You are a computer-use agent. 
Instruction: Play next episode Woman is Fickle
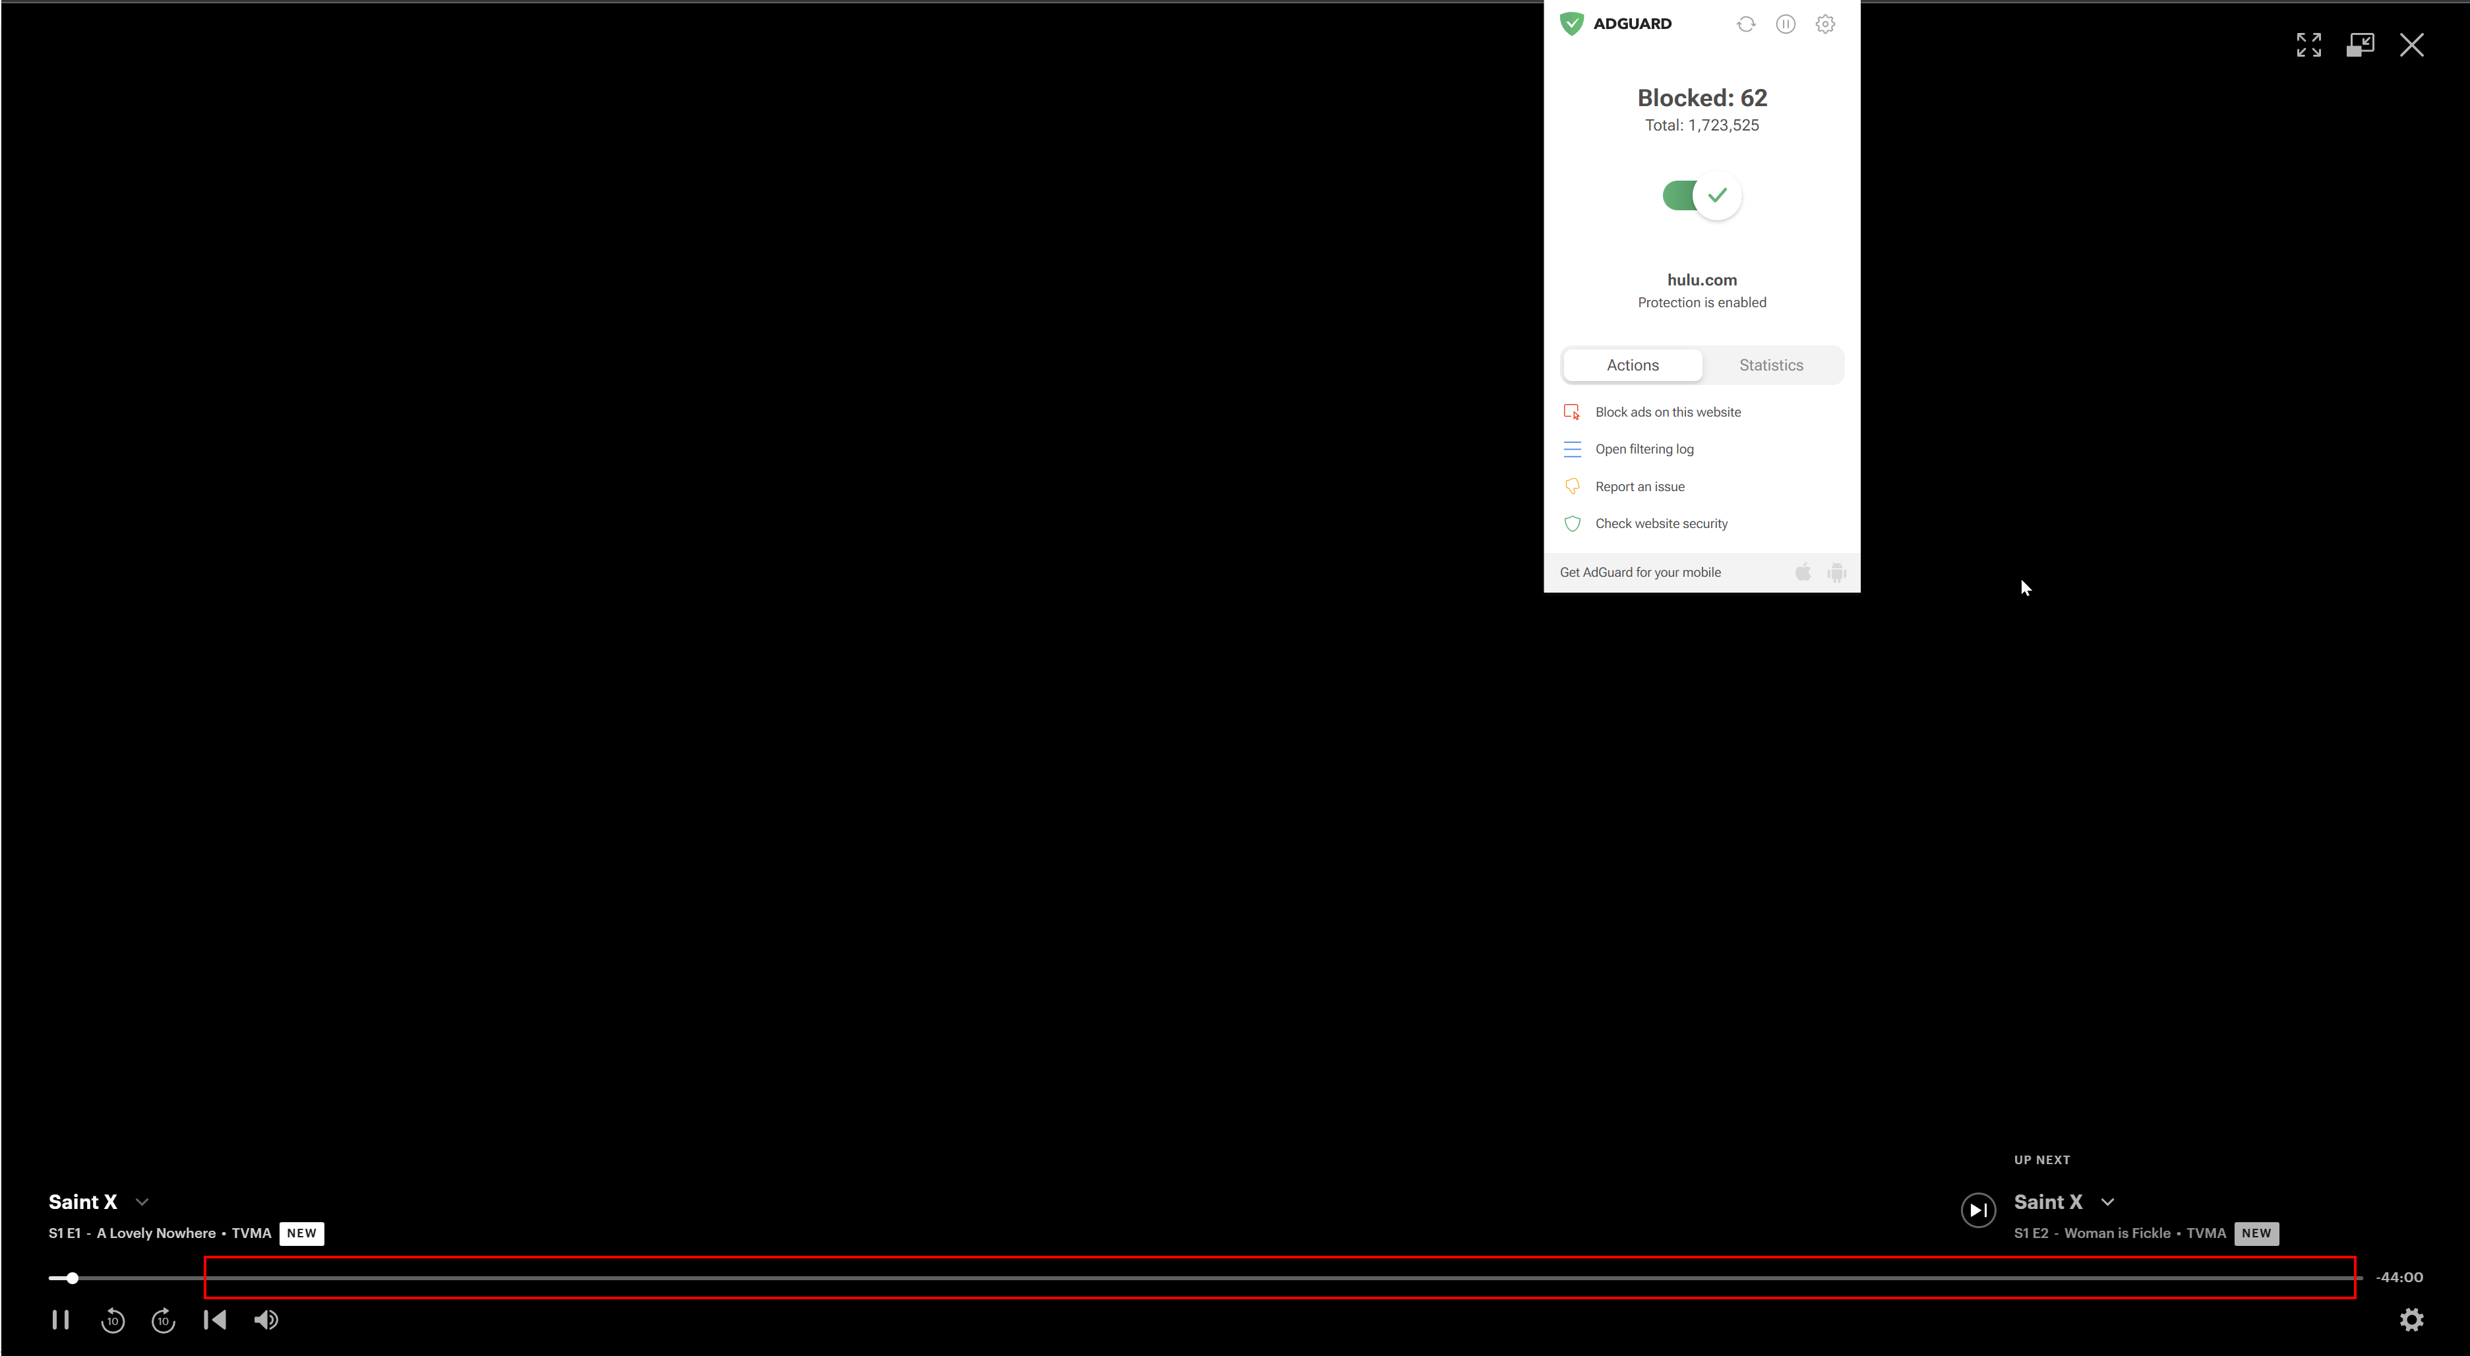click(1977, 1210)
